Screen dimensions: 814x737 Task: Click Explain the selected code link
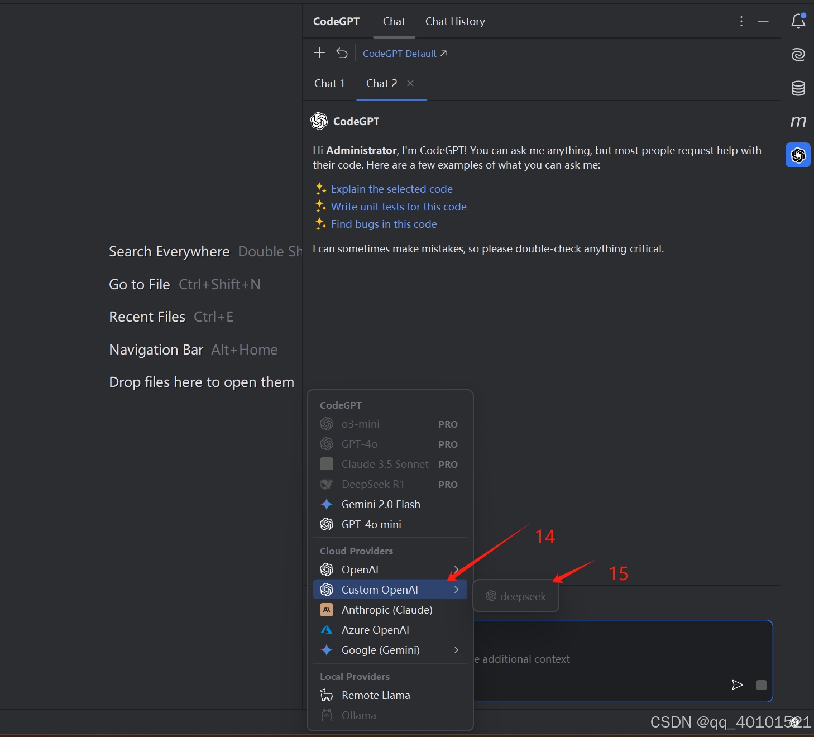[x=392, y=189]
